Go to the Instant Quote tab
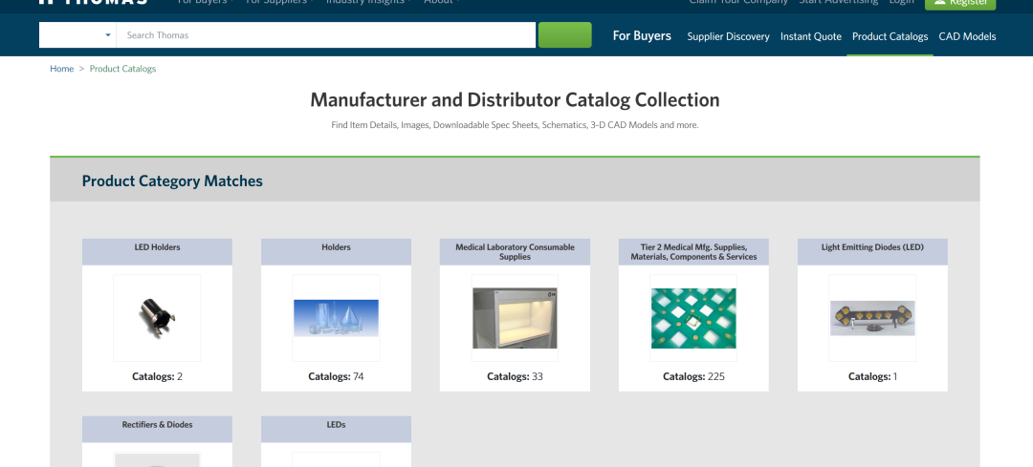1033x467 pixels. [x=810, y=36]
